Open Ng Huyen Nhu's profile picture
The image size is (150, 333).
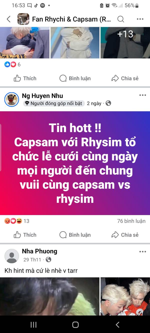[12, 100]
